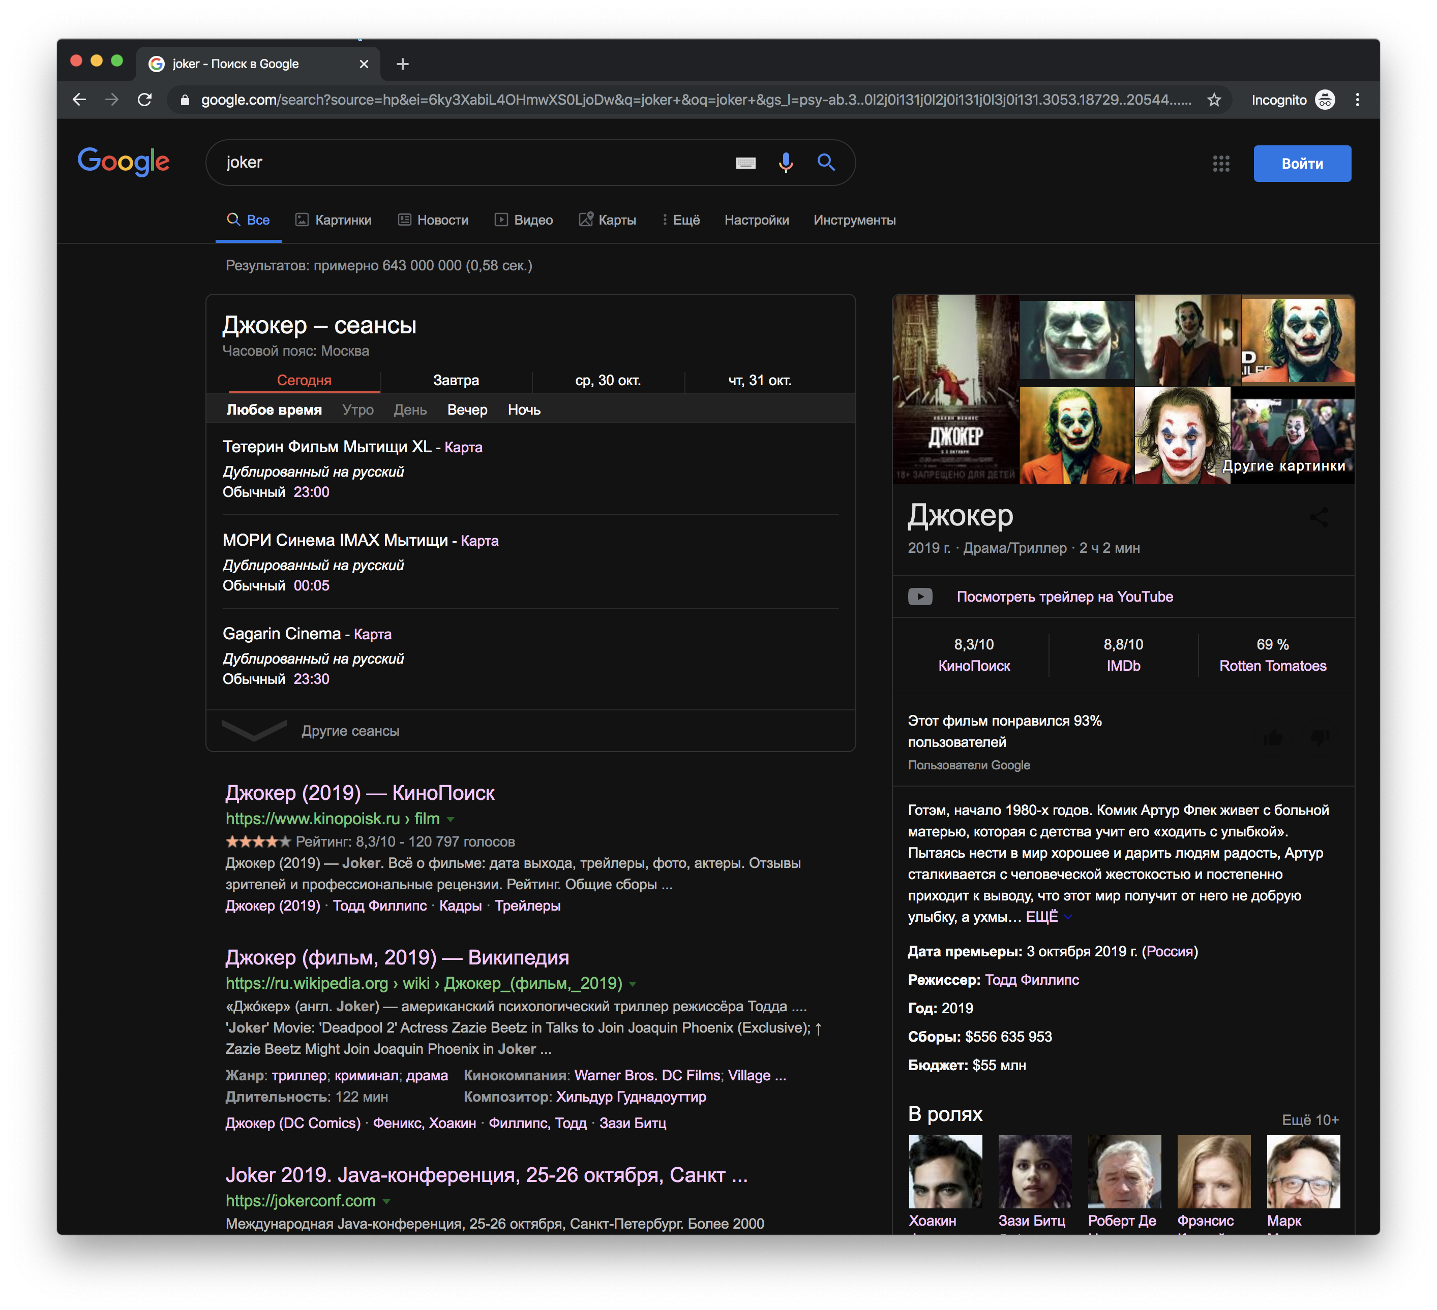Open the IMDb rating link
The height and width of the screenshot is (1310, 1437).
[1123, 666]
